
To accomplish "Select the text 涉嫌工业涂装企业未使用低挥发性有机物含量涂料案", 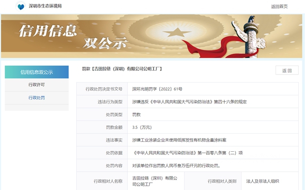I will tap(179, 140).
